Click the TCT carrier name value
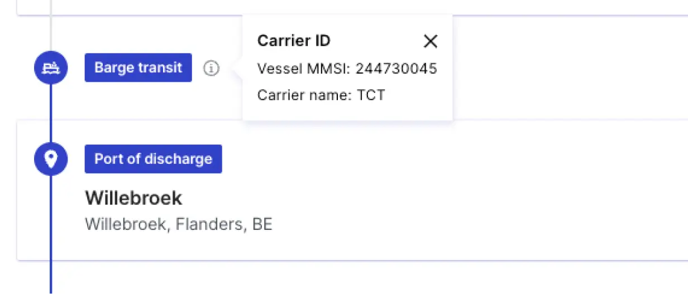This screenshot has height=294, width=688. 371,95
